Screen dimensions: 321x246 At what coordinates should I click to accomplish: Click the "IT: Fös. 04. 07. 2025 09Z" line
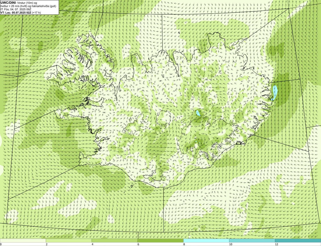click(16, 9)
